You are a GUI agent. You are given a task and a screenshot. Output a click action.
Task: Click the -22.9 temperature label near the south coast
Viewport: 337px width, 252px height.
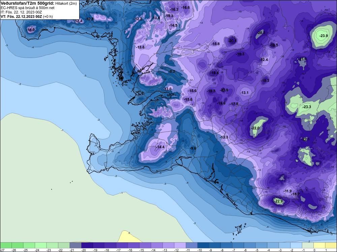pos(279,201)
